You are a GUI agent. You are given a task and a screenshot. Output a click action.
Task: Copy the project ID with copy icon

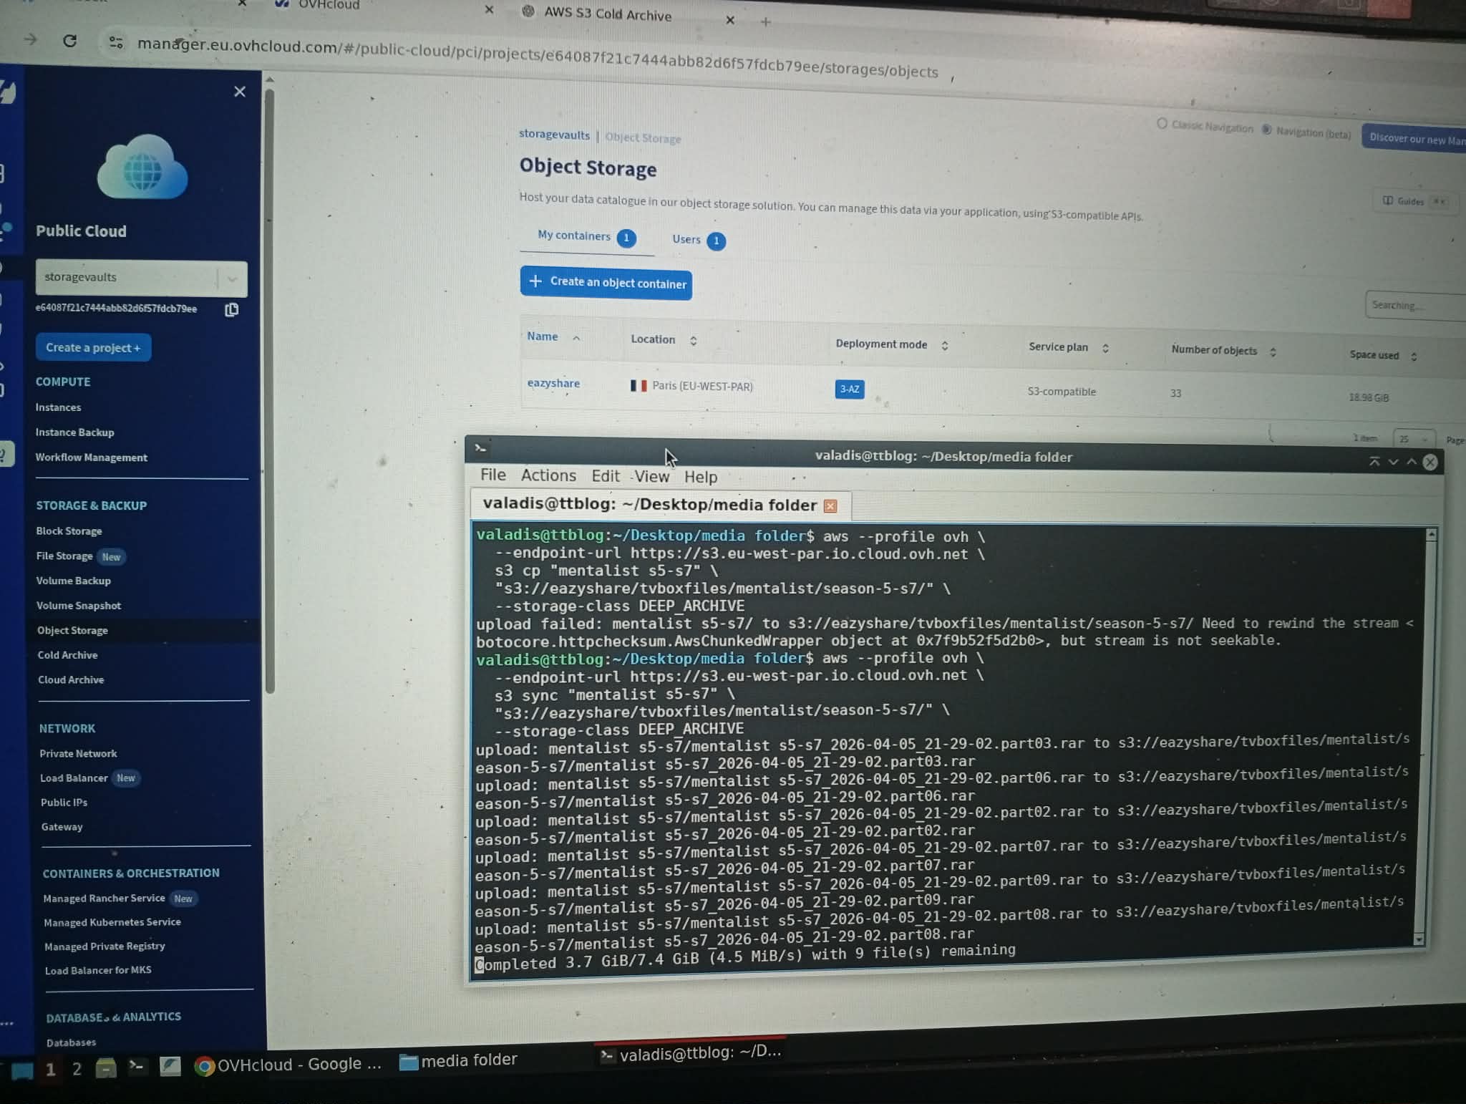click(x=231, y=310)
